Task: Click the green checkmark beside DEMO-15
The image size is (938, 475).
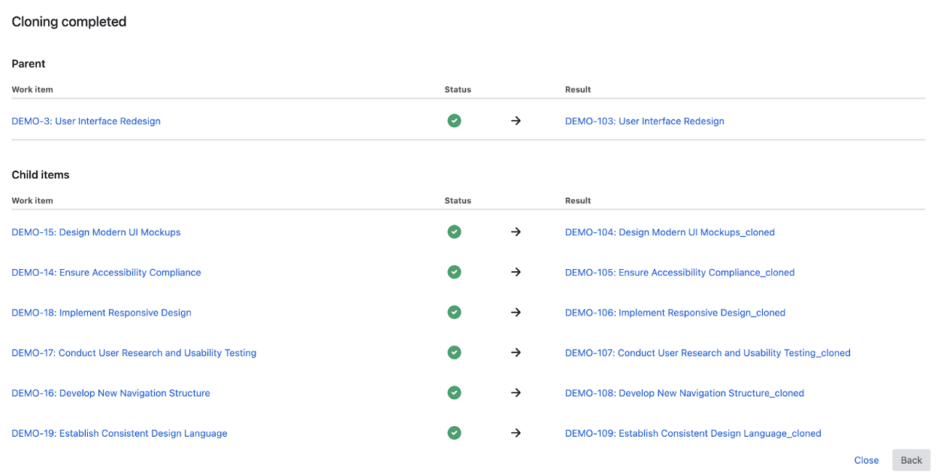Action: [454, 232]
